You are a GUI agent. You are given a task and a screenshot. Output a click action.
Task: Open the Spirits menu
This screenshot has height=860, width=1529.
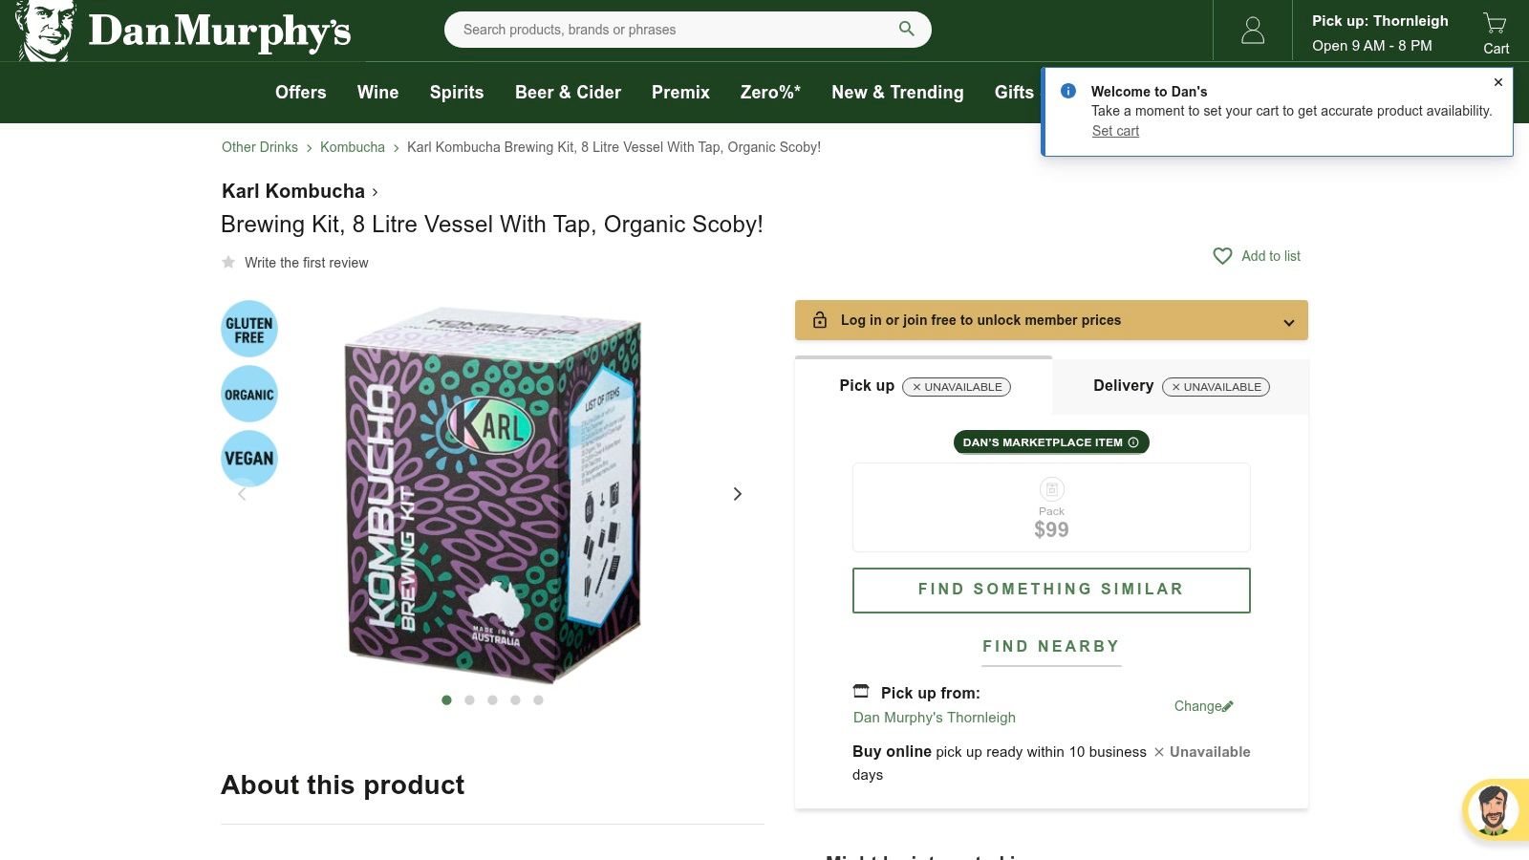(457, 93)
